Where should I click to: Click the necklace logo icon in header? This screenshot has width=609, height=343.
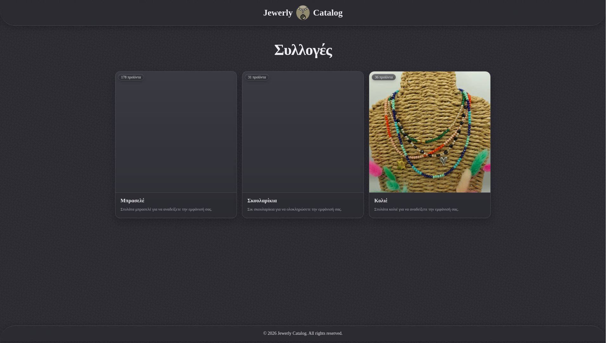point(303,13)
